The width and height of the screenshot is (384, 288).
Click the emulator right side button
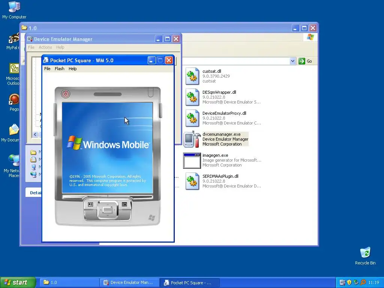click(x=160, y=111)
